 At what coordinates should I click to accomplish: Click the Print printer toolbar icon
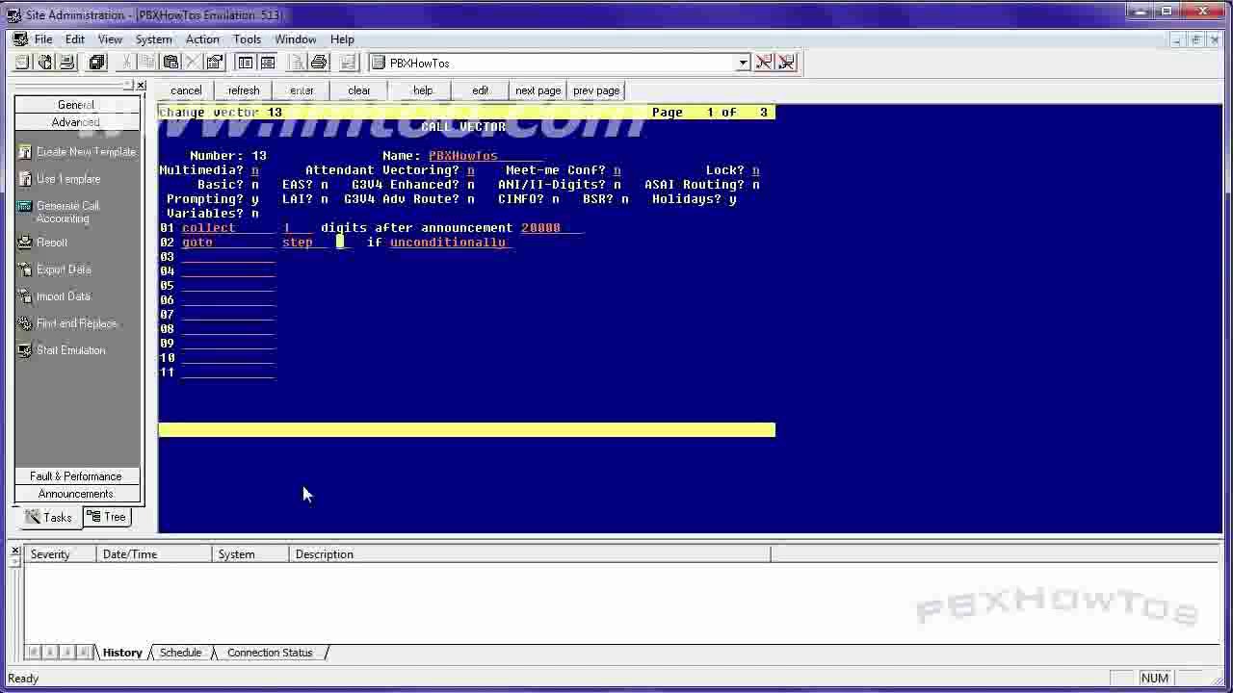click(319, 63)
